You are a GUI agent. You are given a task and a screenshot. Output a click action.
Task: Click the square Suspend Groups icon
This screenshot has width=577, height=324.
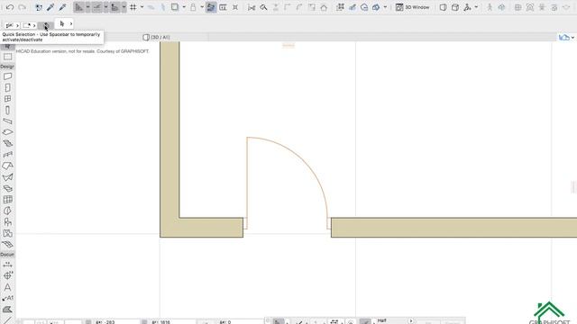click(175, 7)
